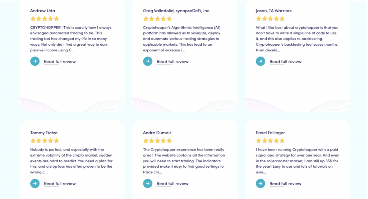Open Greg Valladolid's 'Read full review' link
This screenshot has width=368, height=199.
pyautogui.click(x=173, y=62)
